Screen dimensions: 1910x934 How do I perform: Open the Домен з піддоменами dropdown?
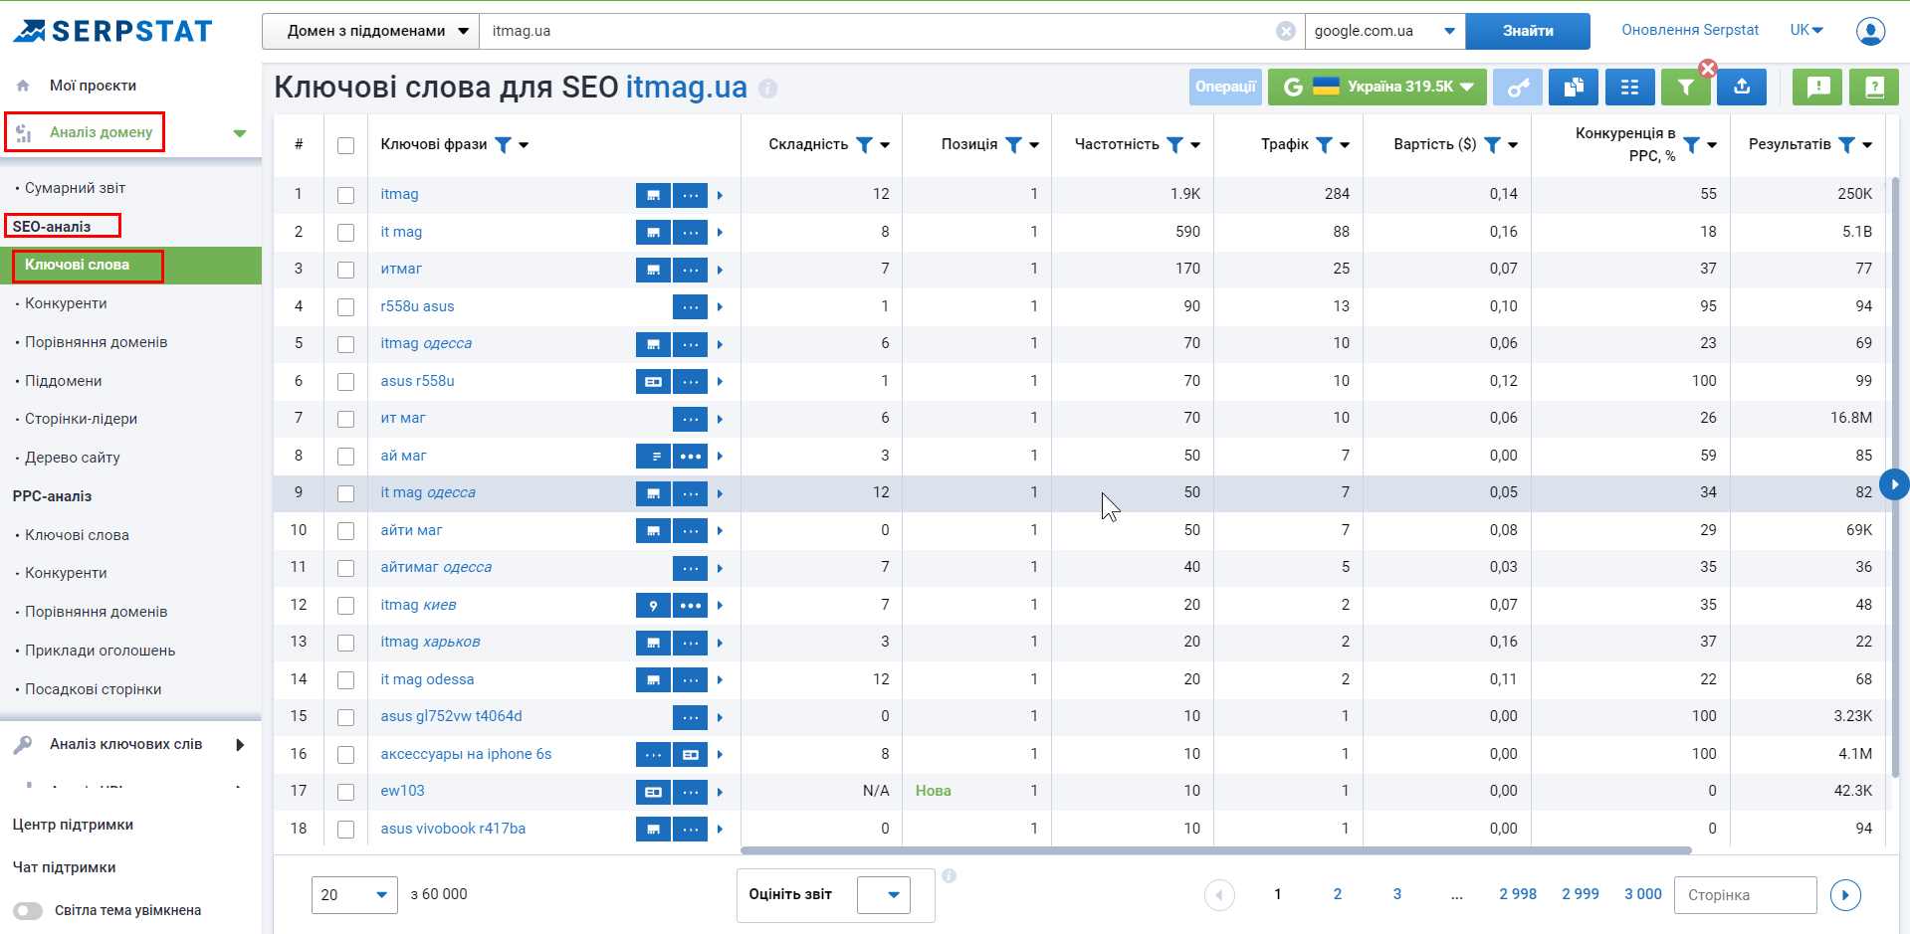[x=370, y=31]
